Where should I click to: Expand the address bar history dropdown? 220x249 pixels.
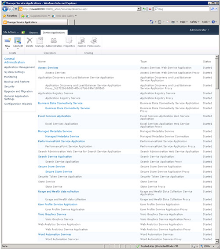(x=139, y=9)
